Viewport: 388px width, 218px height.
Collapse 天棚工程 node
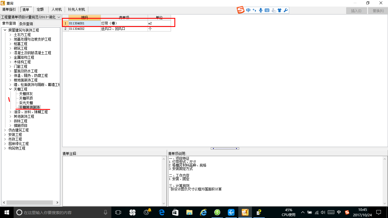11,89
